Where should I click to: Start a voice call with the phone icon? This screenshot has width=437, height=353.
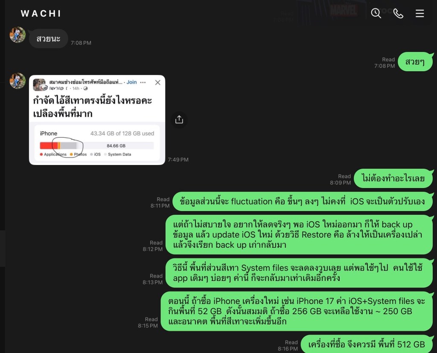click(x=398, y=13)
